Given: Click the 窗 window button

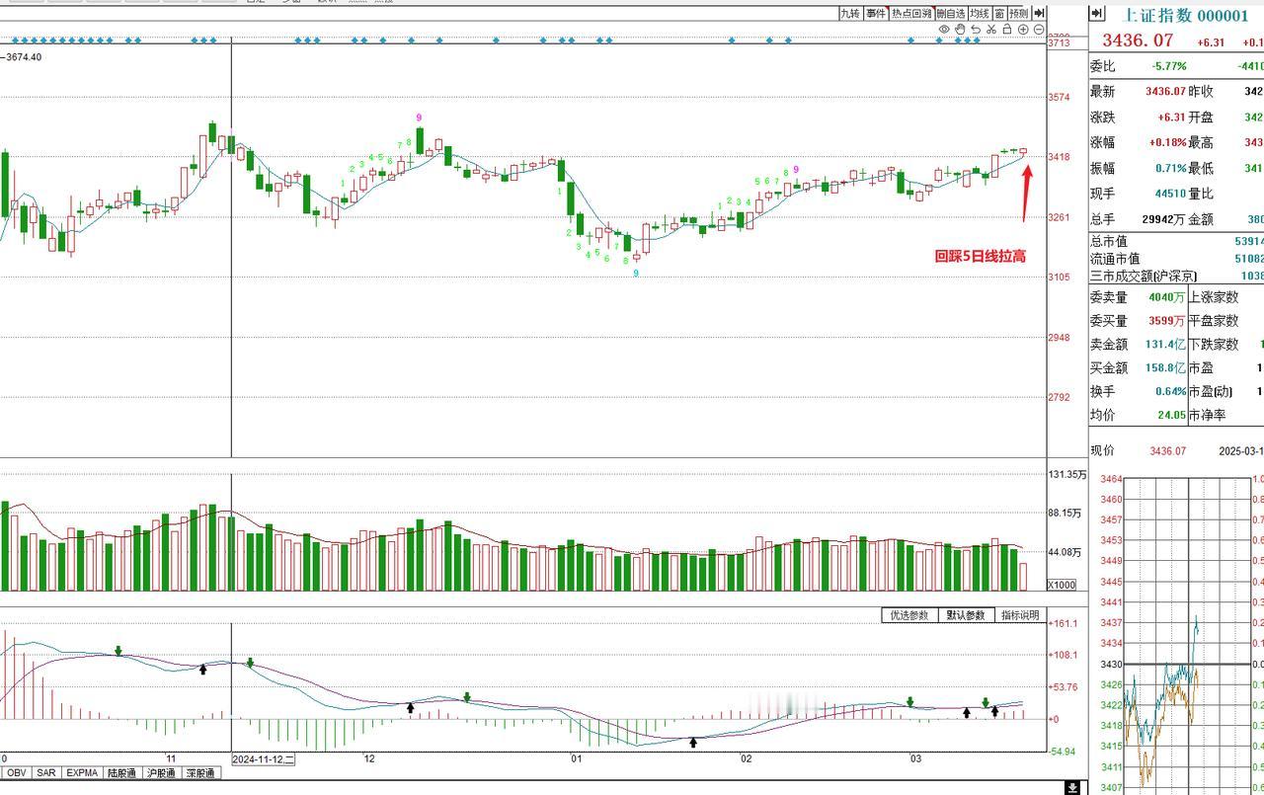Looking at the screenshot, I should 999,13.
